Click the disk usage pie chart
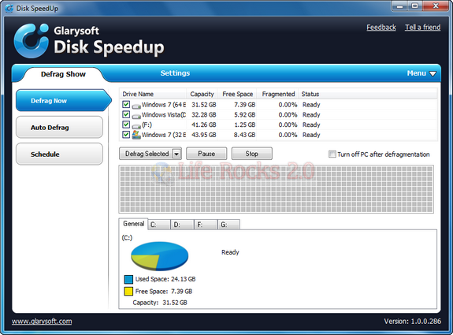 [x=159, y=256]
